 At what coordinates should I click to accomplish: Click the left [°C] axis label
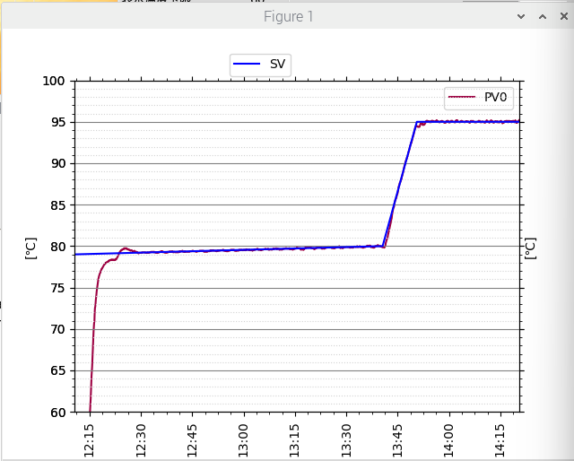pyautogui.click(x=30, y=248)
